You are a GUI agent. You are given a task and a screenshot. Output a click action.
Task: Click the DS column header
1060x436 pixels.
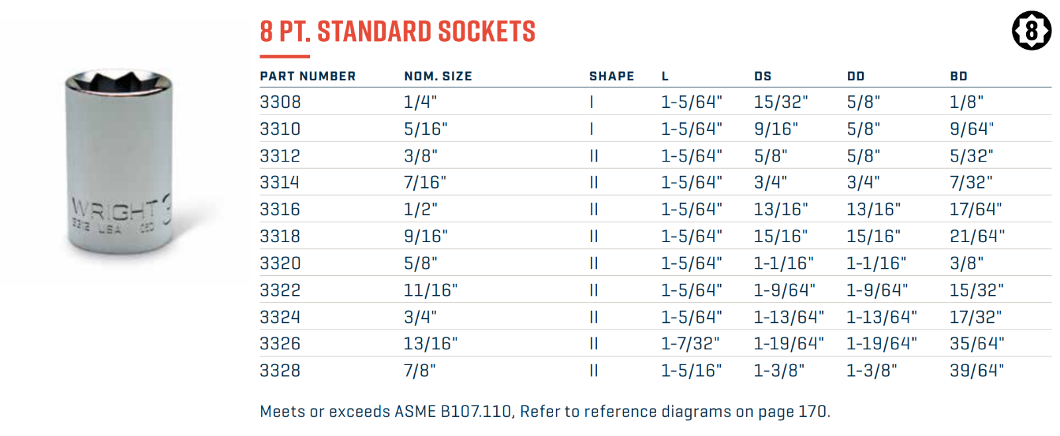[x=763, y=76]
